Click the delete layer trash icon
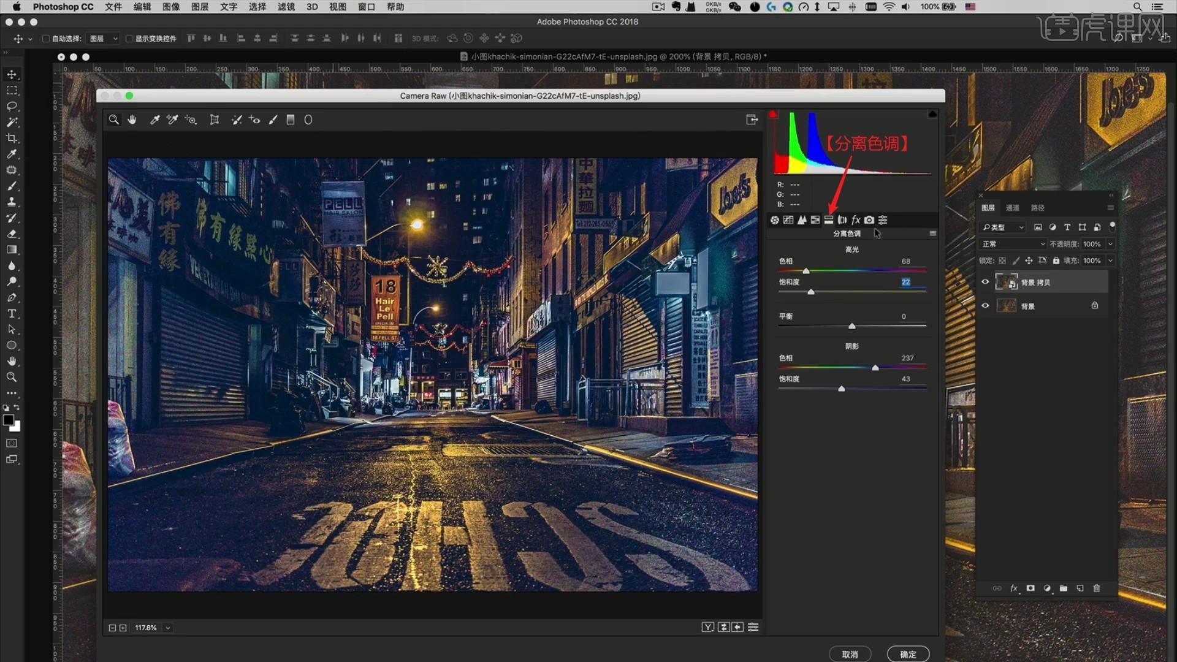1177x662 pixels. pyautogui.click(x=1097, y=588)
